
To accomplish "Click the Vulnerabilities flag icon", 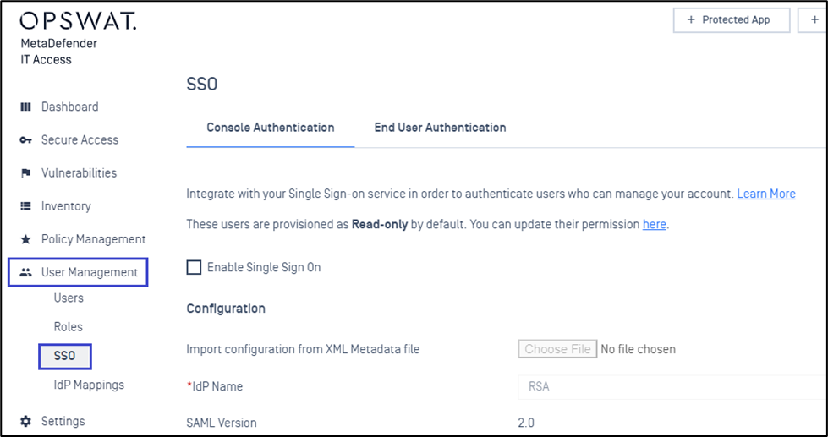I will pos(25,173).
